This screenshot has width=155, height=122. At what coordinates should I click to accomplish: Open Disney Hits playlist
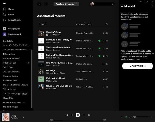[x=8, y=98]
